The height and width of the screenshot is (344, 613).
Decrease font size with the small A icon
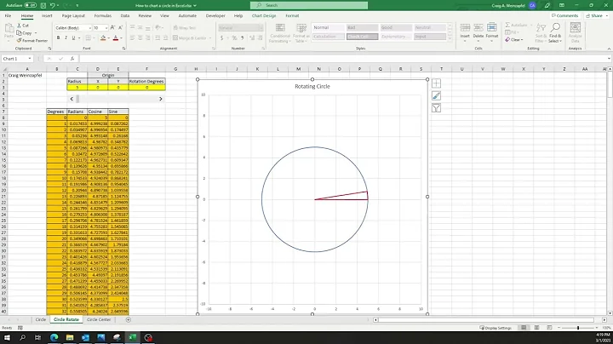coord(120,28)
